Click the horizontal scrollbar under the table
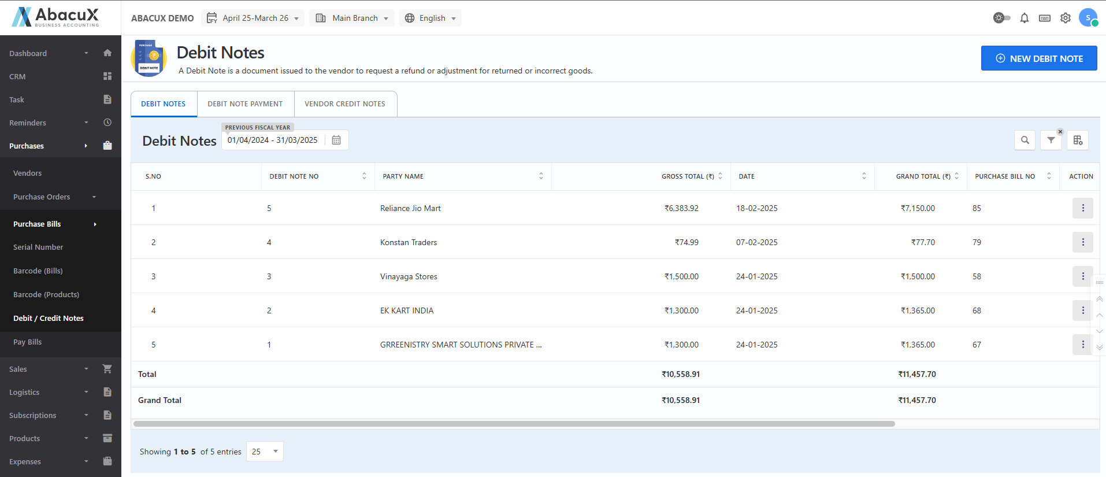1106x477 pixels. coord(514,424)
